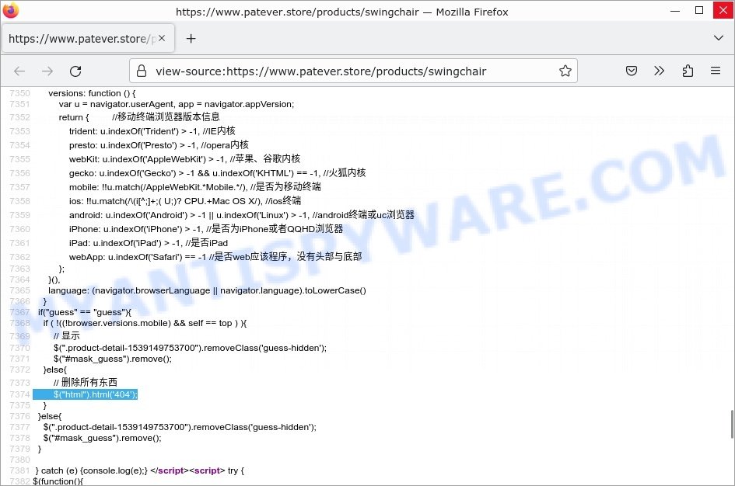Click the vertical scrollbar thumb
Viewport: 735px width, 486px height.
[732, 424]
